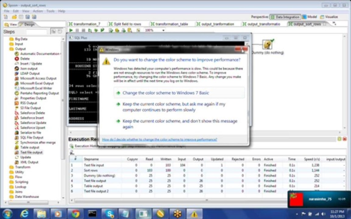Choose Pentaho Reporting Output step

click(x=39, y=93)
